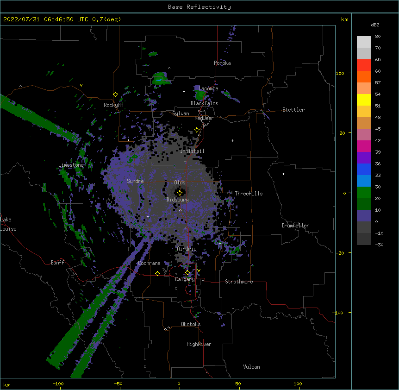This screenshot has height=390, width=399.
Task: Click the Stettler city label
Action: point(293,110)
